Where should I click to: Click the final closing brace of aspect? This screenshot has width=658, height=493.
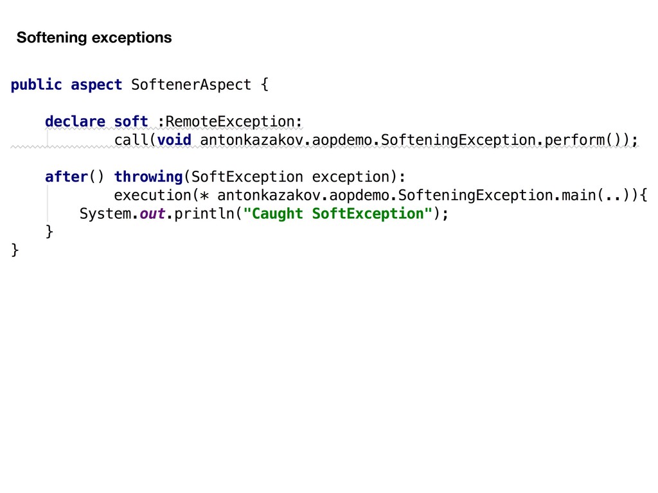15,250
